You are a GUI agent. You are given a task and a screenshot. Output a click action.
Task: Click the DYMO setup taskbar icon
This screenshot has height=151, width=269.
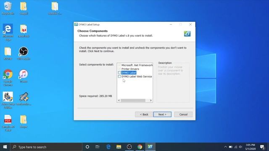(x=150, y=147)
